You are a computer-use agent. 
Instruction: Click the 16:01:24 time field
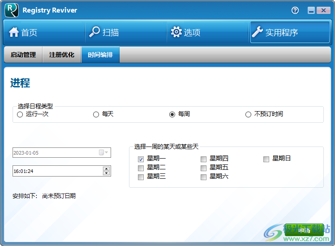[x=62, y=171]
